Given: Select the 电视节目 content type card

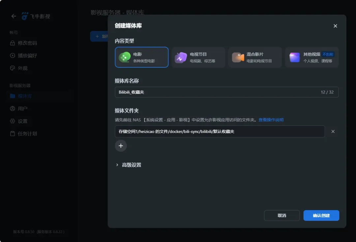Looking at the screenshot, I should (198, 57).
